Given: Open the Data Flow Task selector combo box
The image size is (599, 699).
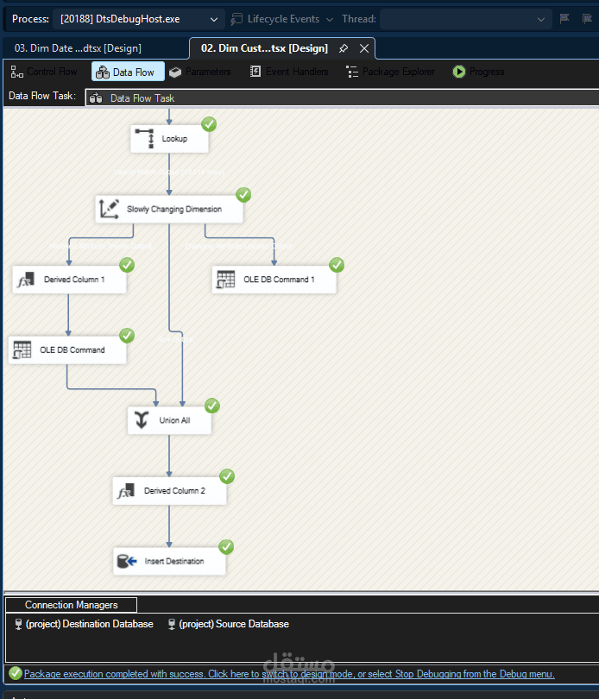Looking at the screenshot, I should [342, 98].
